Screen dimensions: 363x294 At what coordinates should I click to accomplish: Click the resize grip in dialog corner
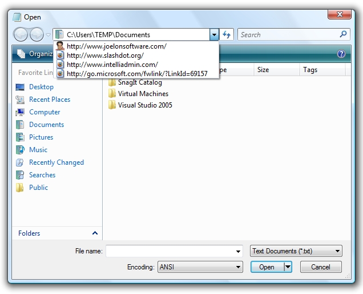point(347,276)
